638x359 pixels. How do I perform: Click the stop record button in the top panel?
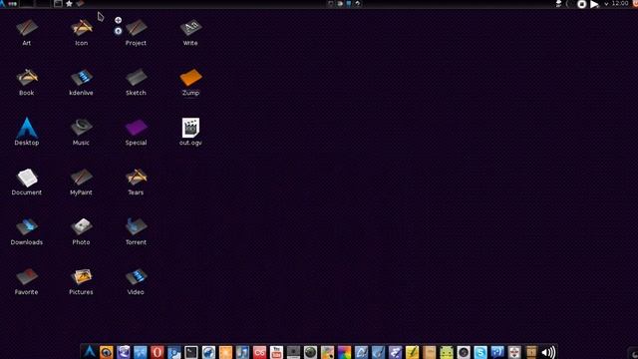tap(582, 4)
